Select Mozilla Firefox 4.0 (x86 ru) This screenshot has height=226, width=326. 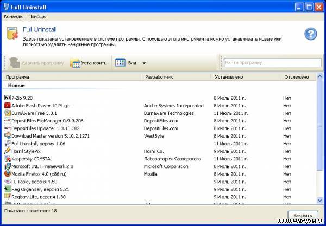tap(39, 174)
